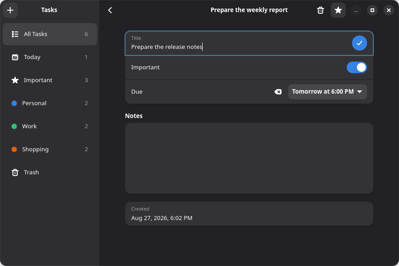Click the sidebar Important star icon
Viewport: 399px width, 266px height.
pos(15,80)
